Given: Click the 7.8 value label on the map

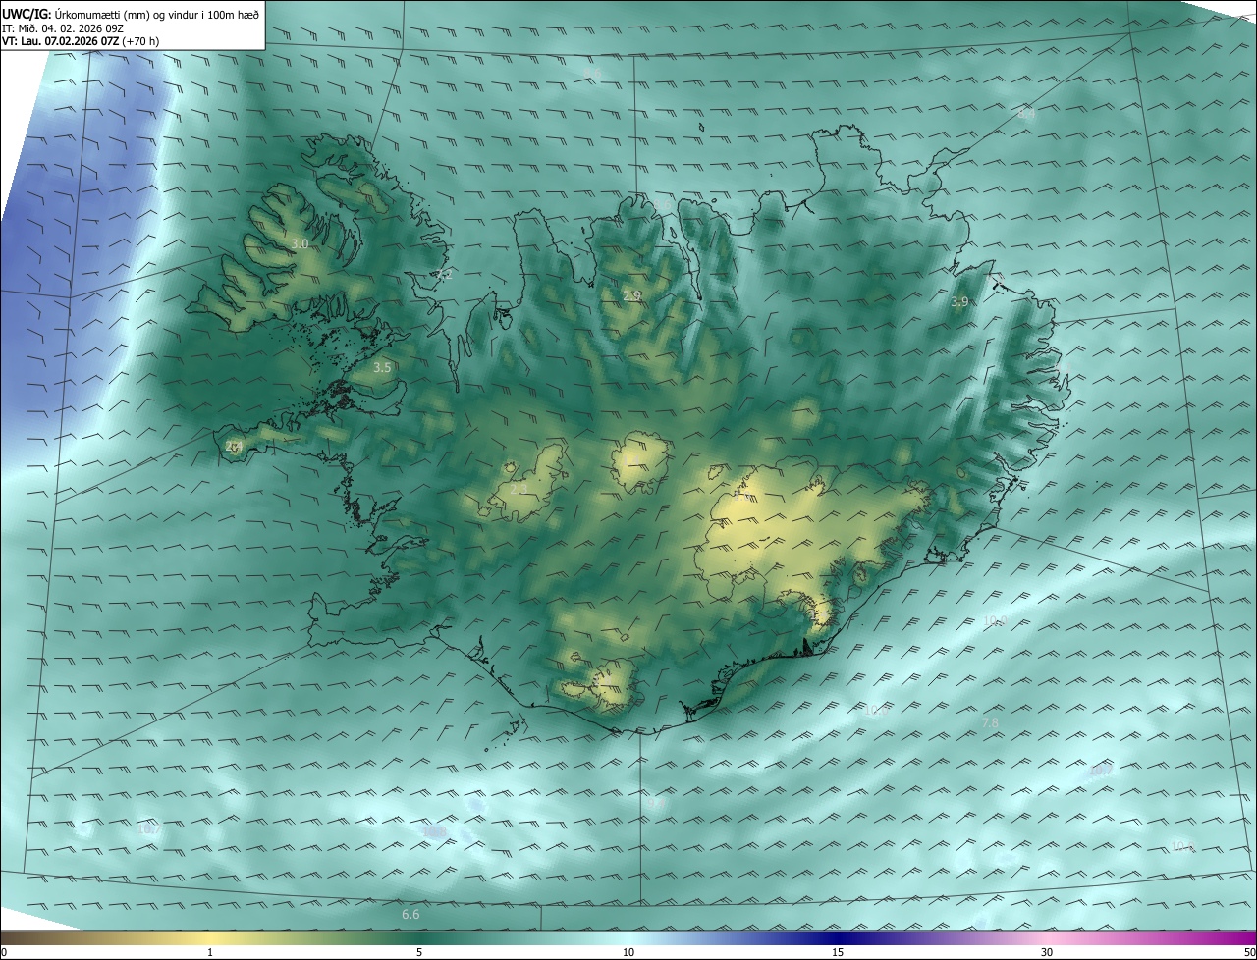Looking at the screenshot, I should (990, 722).
